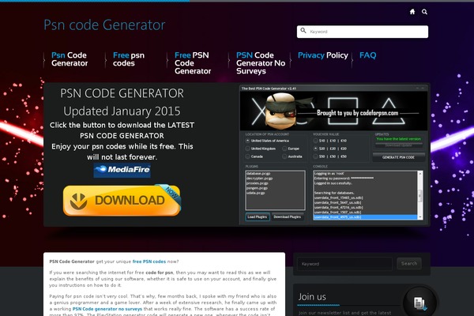Click the Psn code Generator site title

104,24
